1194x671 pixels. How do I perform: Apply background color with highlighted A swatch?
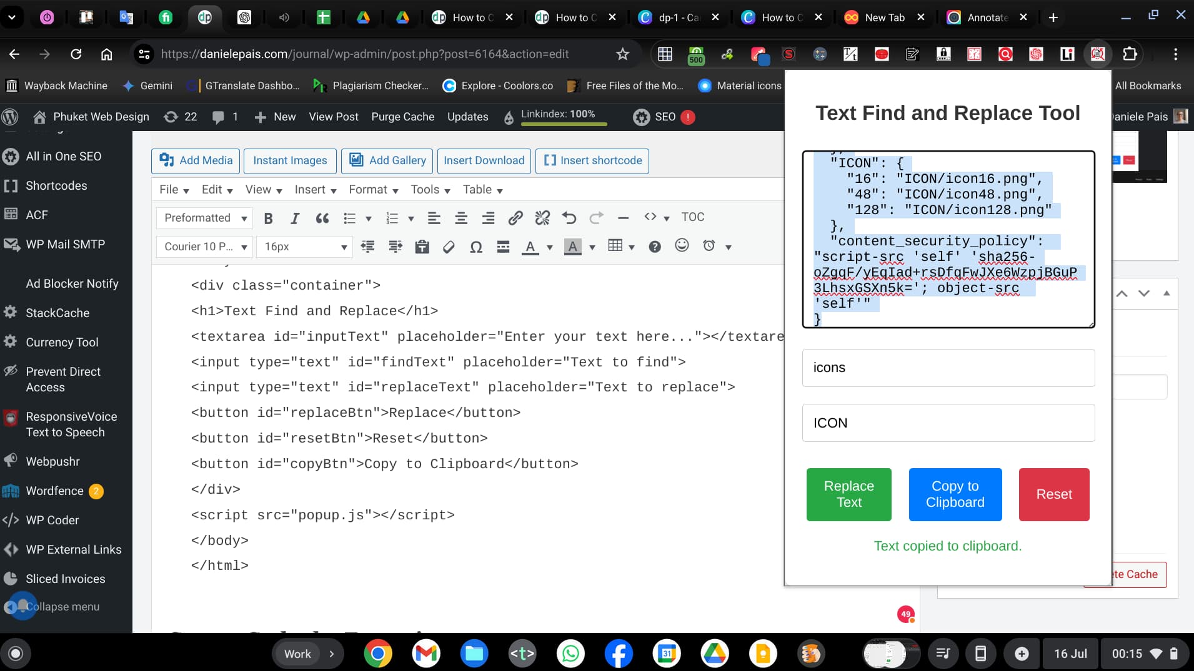coord(573,247)
